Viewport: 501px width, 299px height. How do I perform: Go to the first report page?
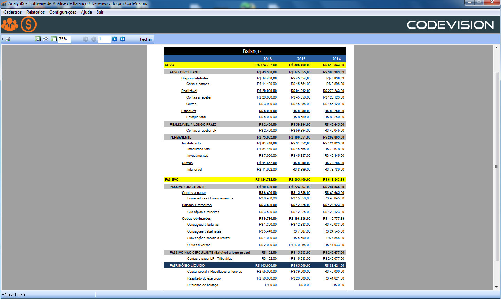(86, 39)
